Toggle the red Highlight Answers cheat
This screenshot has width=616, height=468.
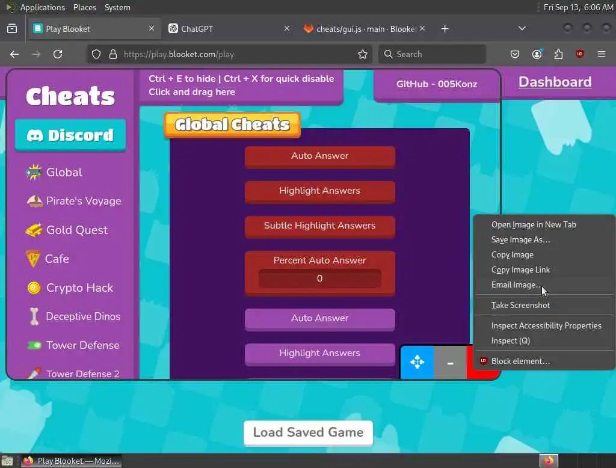click(320, 191)
